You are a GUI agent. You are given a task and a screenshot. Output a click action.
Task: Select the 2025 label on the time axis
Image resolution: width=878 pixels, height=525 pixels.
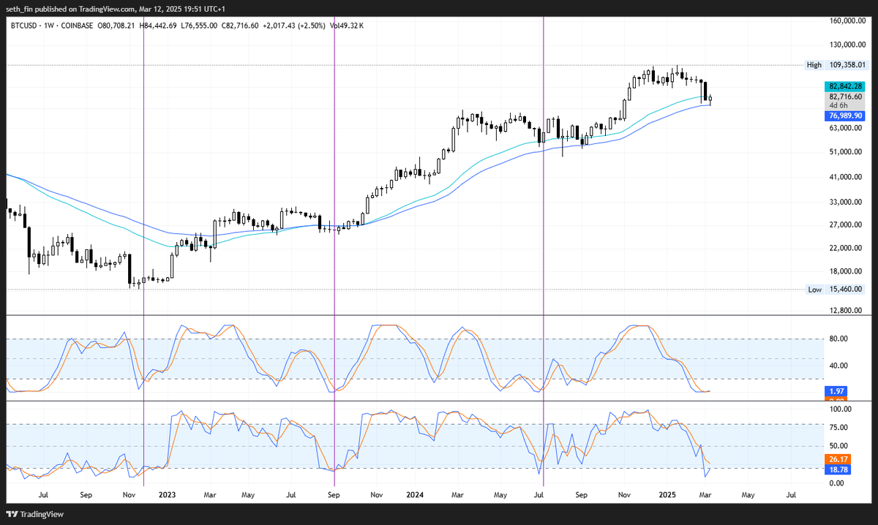tap(667, 495)
